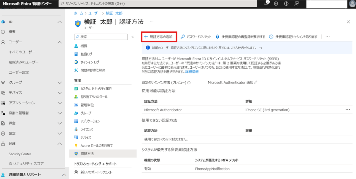Click the help question mark icon

[286, 4]
